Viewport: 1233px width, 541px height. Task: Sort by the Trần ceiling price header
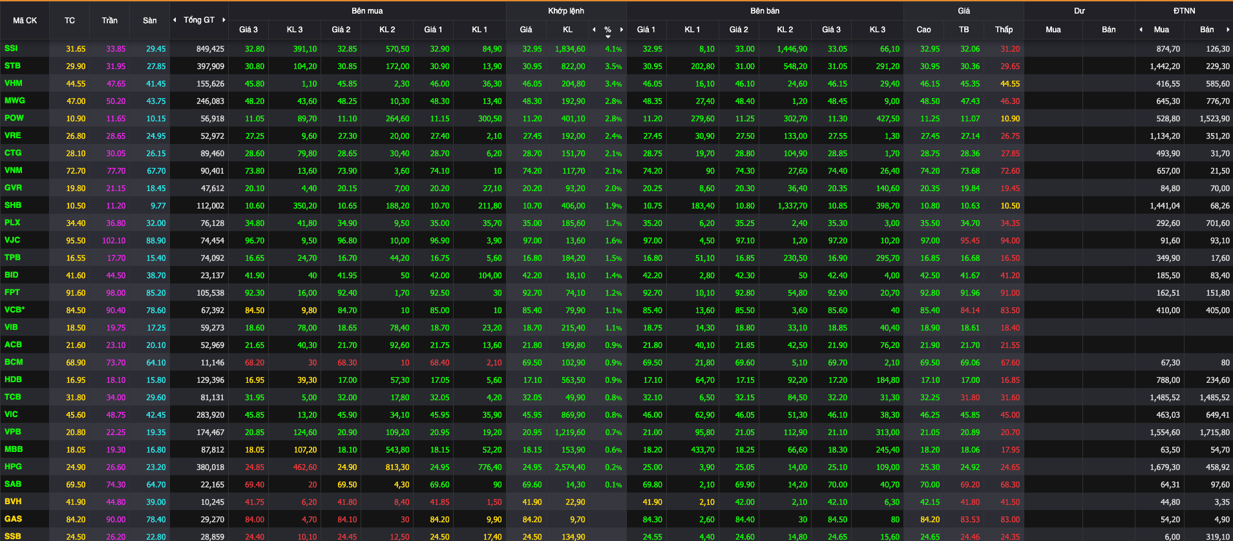point(109,21)
